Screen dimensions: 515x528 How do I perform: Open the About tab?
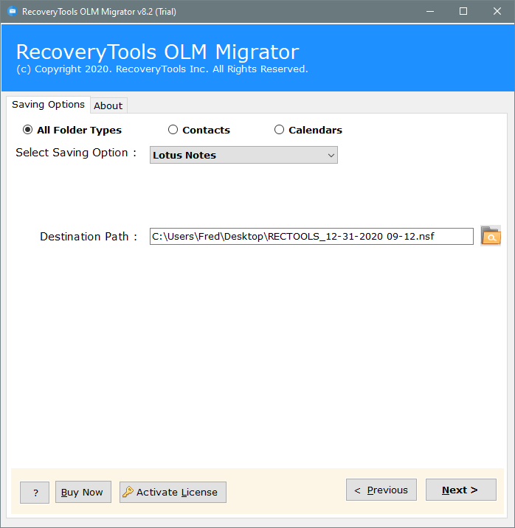coord(108,105)
